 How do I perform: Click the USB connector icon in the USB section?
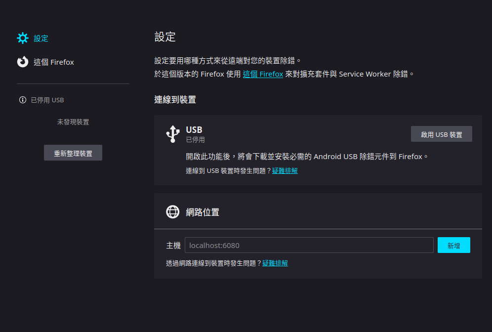pos(173,133)
